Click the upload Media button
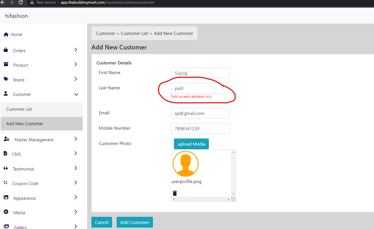Image resolution: width=374 pixels, height=229 pixels. (x=191, y=144)
